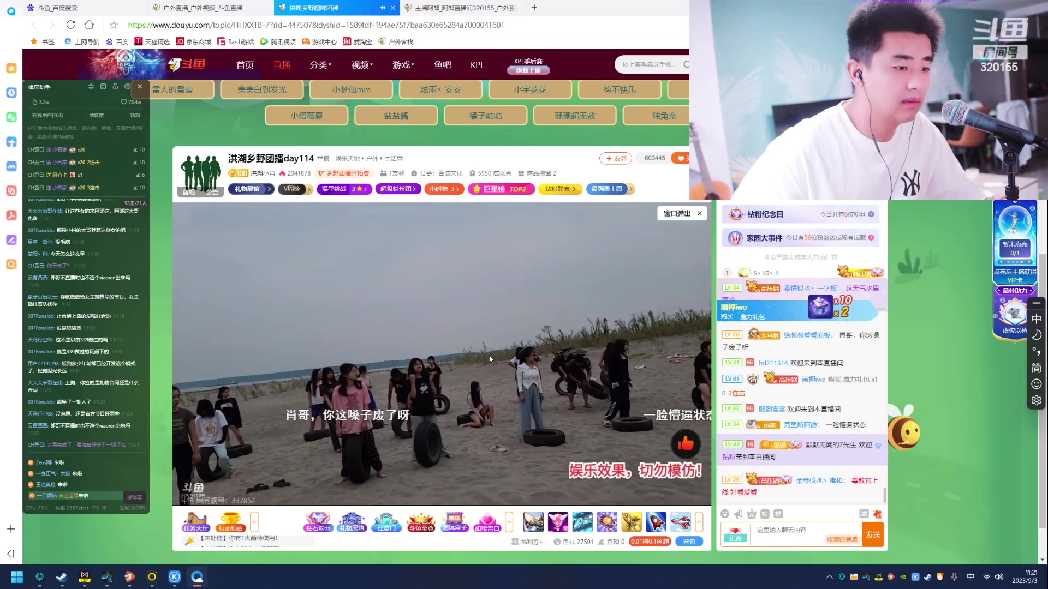Click the chat panel scrollbar
The height and width of the screenshot is (589, 1048).
(885, 495)
